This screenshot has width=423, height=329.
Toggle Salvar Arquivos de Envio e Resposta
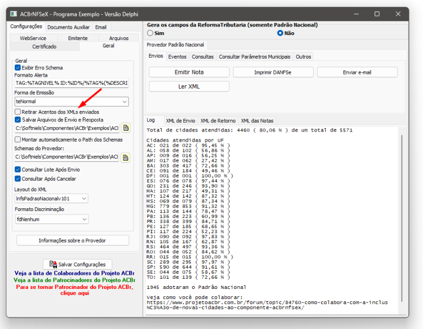tap(18, 120)
